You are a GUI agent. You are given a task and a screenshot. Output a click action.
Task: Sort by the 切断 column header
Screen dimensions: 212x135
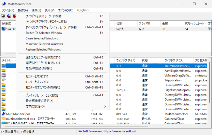[x=126, y=23]
